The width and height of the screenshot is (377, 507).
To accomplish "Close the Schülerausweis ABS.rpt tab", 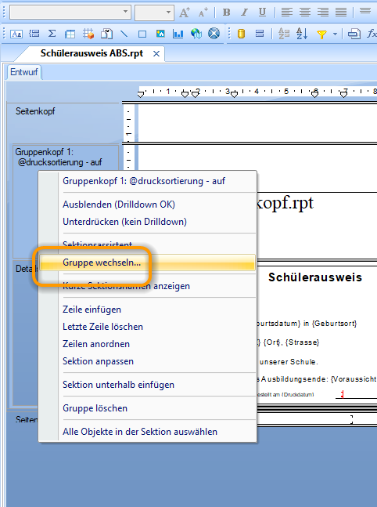I will point(156,53).
